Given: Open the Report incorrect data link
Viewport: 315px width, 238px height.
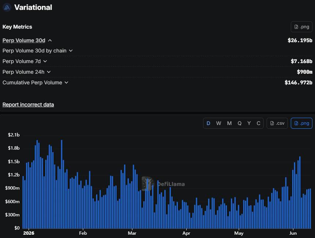Looking at the screenshot, I should tap(28, 105).
